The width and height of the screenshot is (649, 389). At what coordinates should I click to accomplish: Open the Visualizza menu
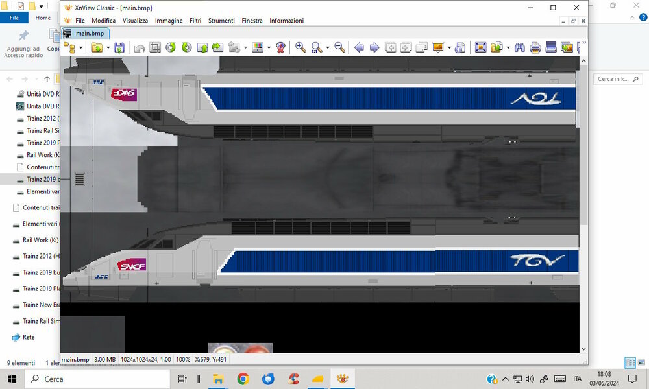pos(135,21)
